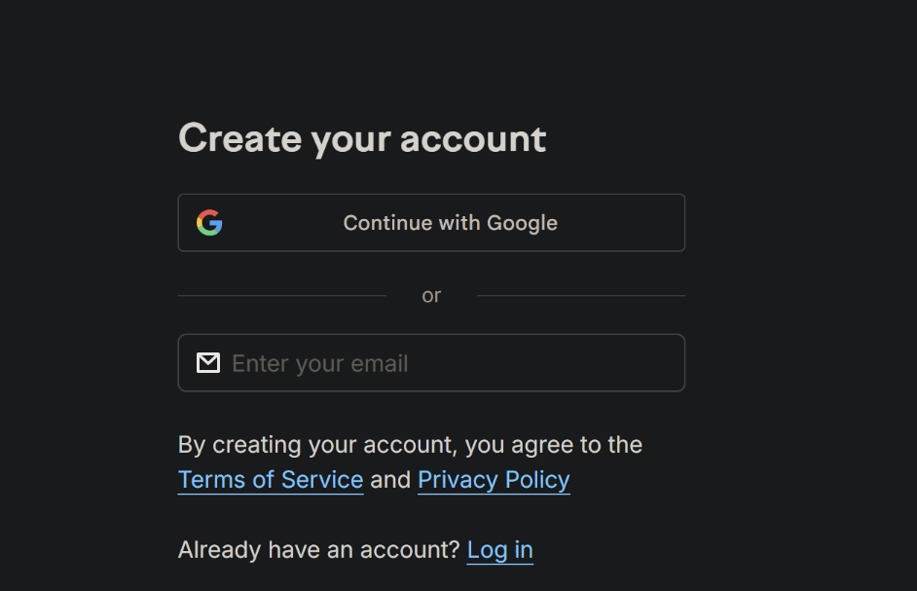Click the word "and" between policy links
917x591 pixels.
[x=390, y=480]
